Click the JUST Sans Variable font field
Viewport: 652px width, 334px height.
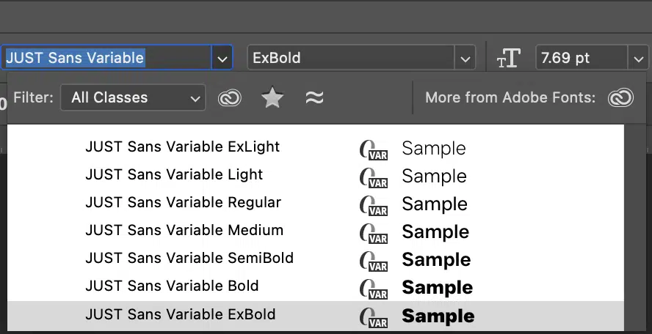tap(107, 58)
